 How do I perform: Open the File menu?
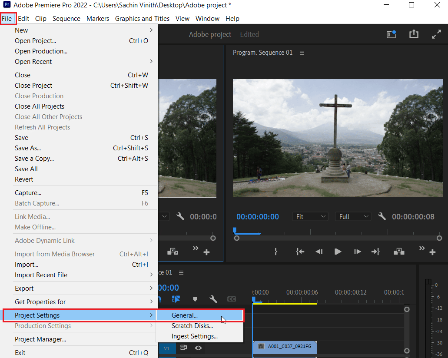click(x=7, y=19)
